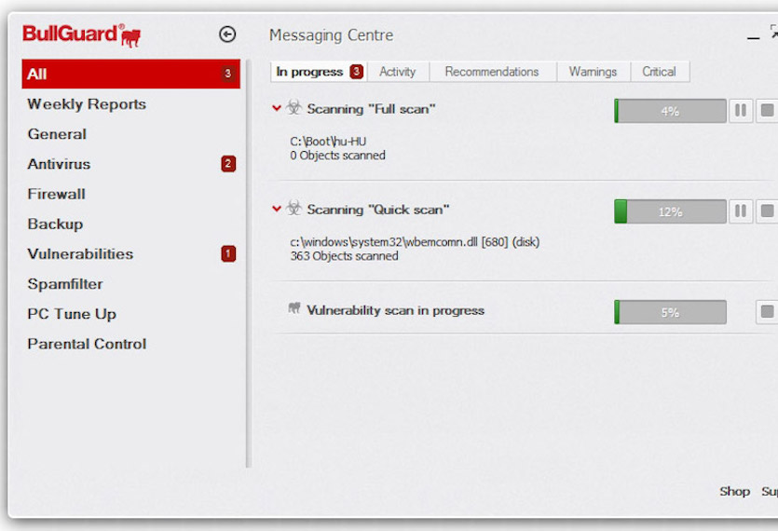Open the Recommendations tab

click(x=492, y=72)
